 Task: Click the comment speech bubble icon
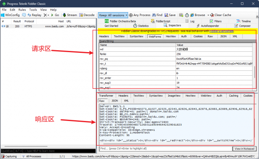[x=24, y=15]
